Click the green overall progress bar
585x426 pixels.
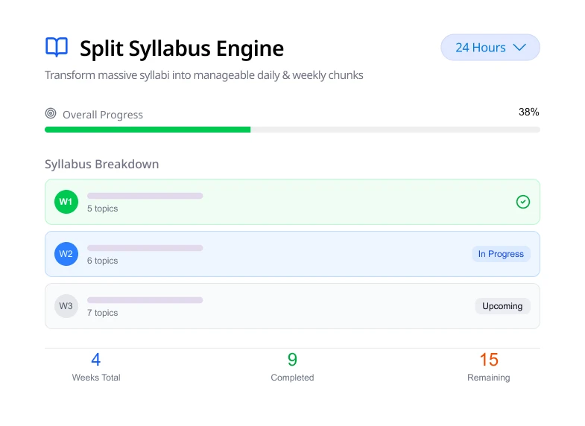click(148, 130)
